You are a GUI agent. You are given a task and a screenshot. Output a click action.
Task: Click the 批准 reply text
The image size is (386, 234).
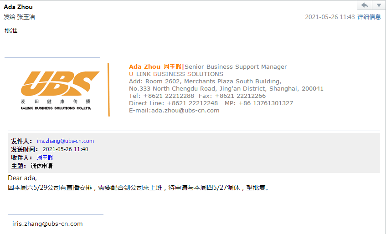tap(11, 31)
